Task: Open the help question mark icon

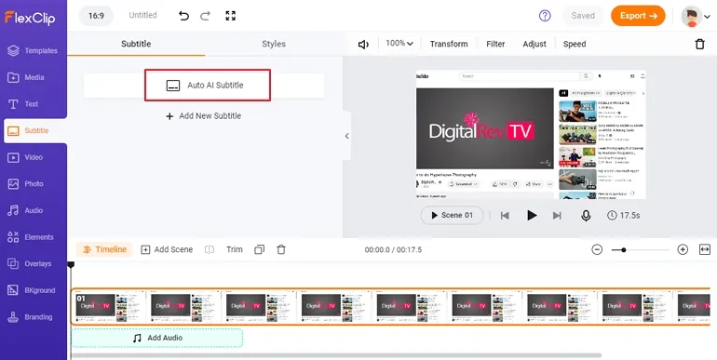Action: pos(545,16)
